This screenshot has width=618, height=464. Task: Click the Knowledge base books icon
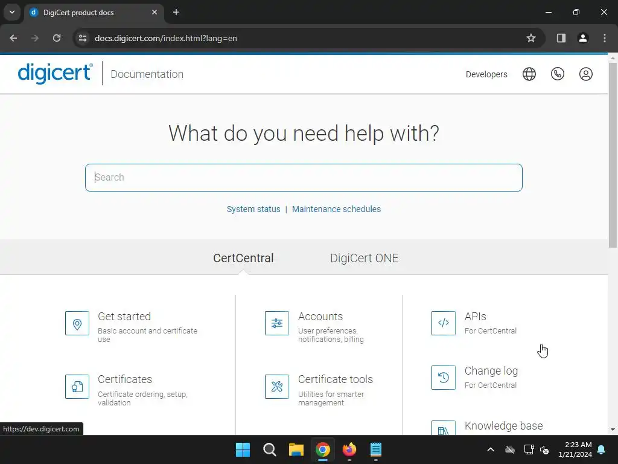tap(444, 428)
